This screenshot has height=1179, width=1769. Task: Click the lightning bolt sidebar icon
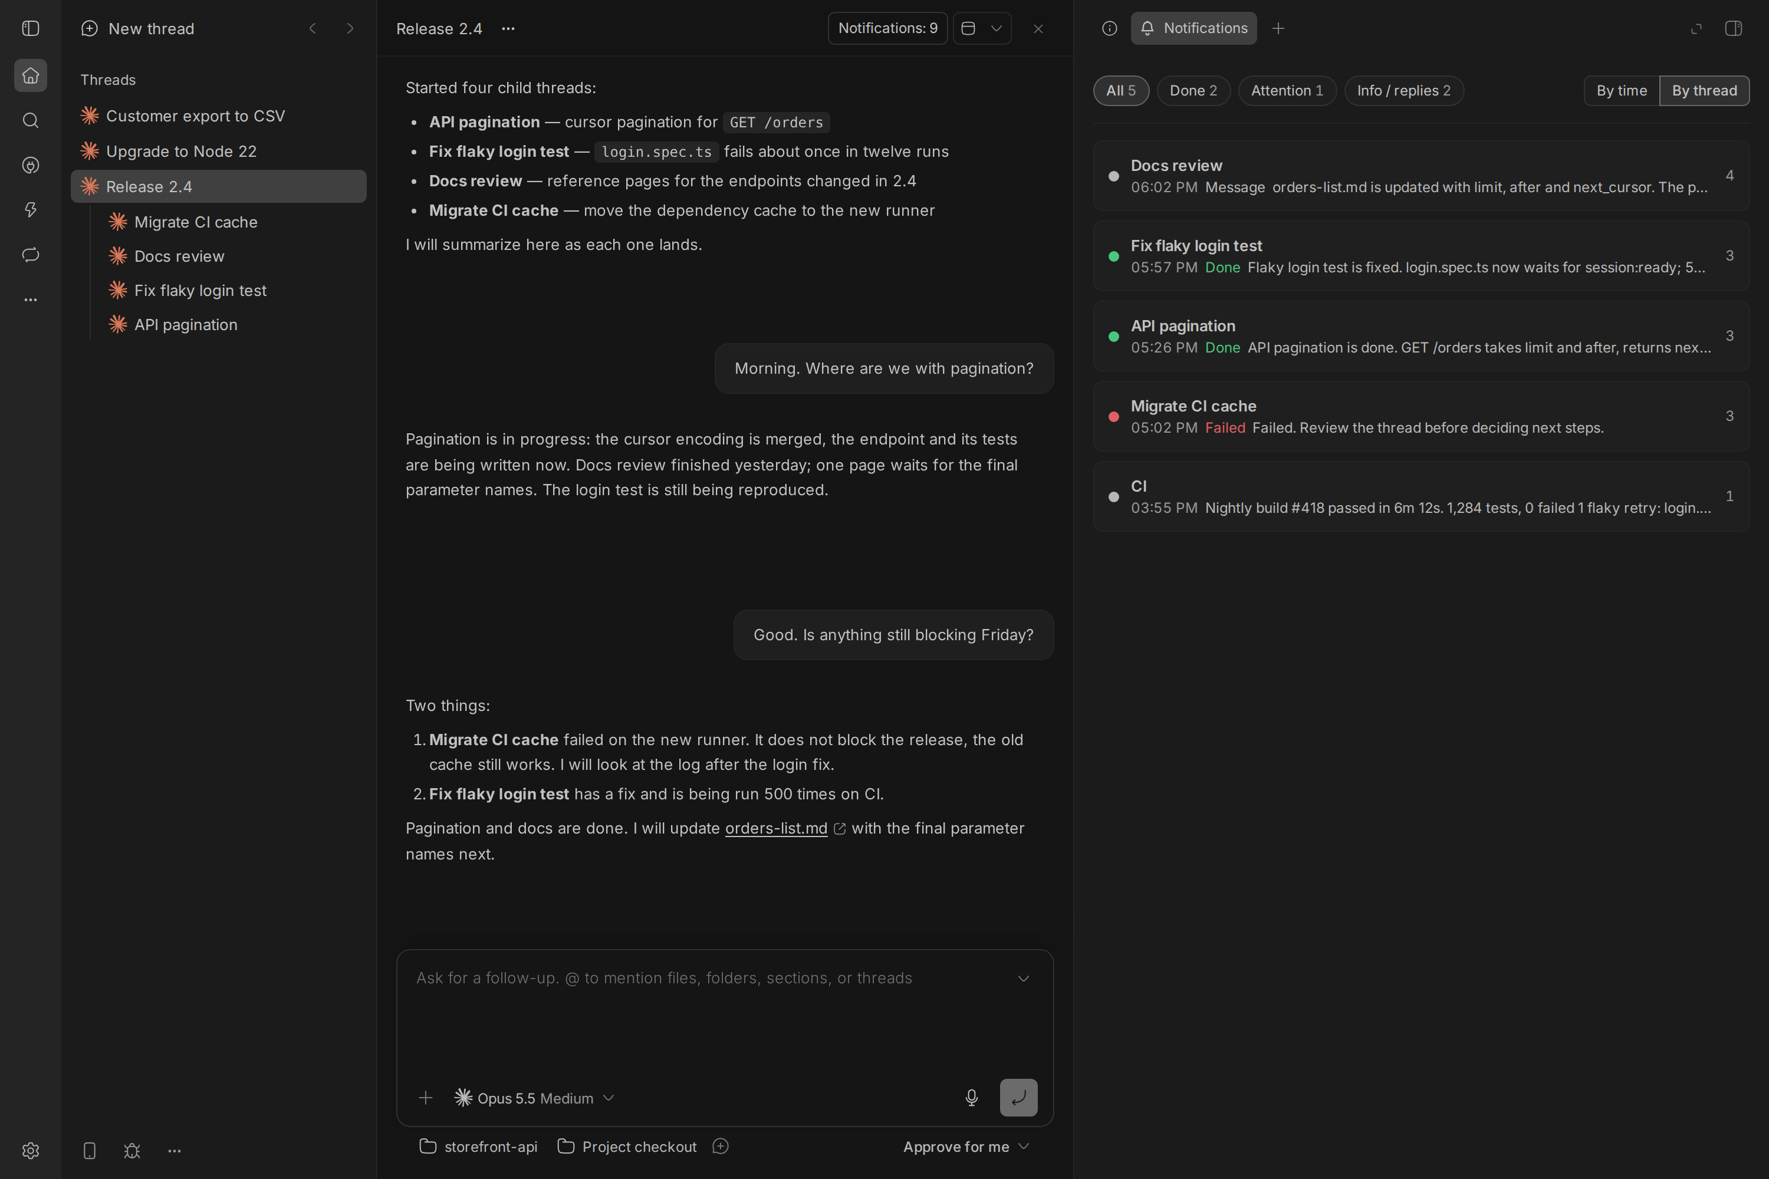(x=31, y=210)
